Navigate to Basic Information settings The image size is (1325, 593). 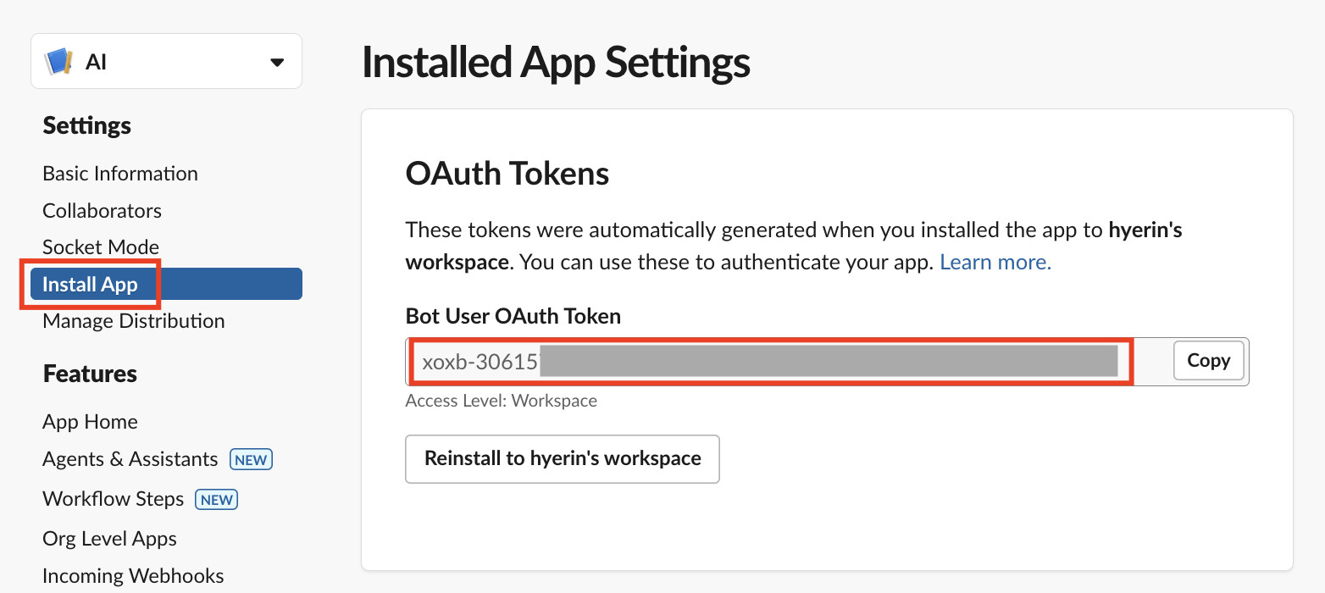(119, 173)
